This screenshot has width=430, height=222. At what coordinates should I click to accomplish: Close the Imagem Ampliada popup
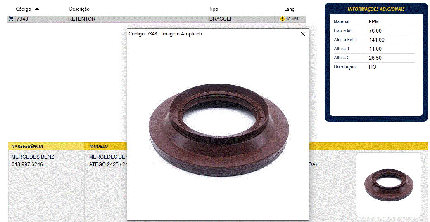(x=302, y=34)
